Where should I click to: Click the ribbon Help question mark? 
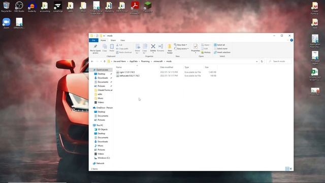click(291, 40)
